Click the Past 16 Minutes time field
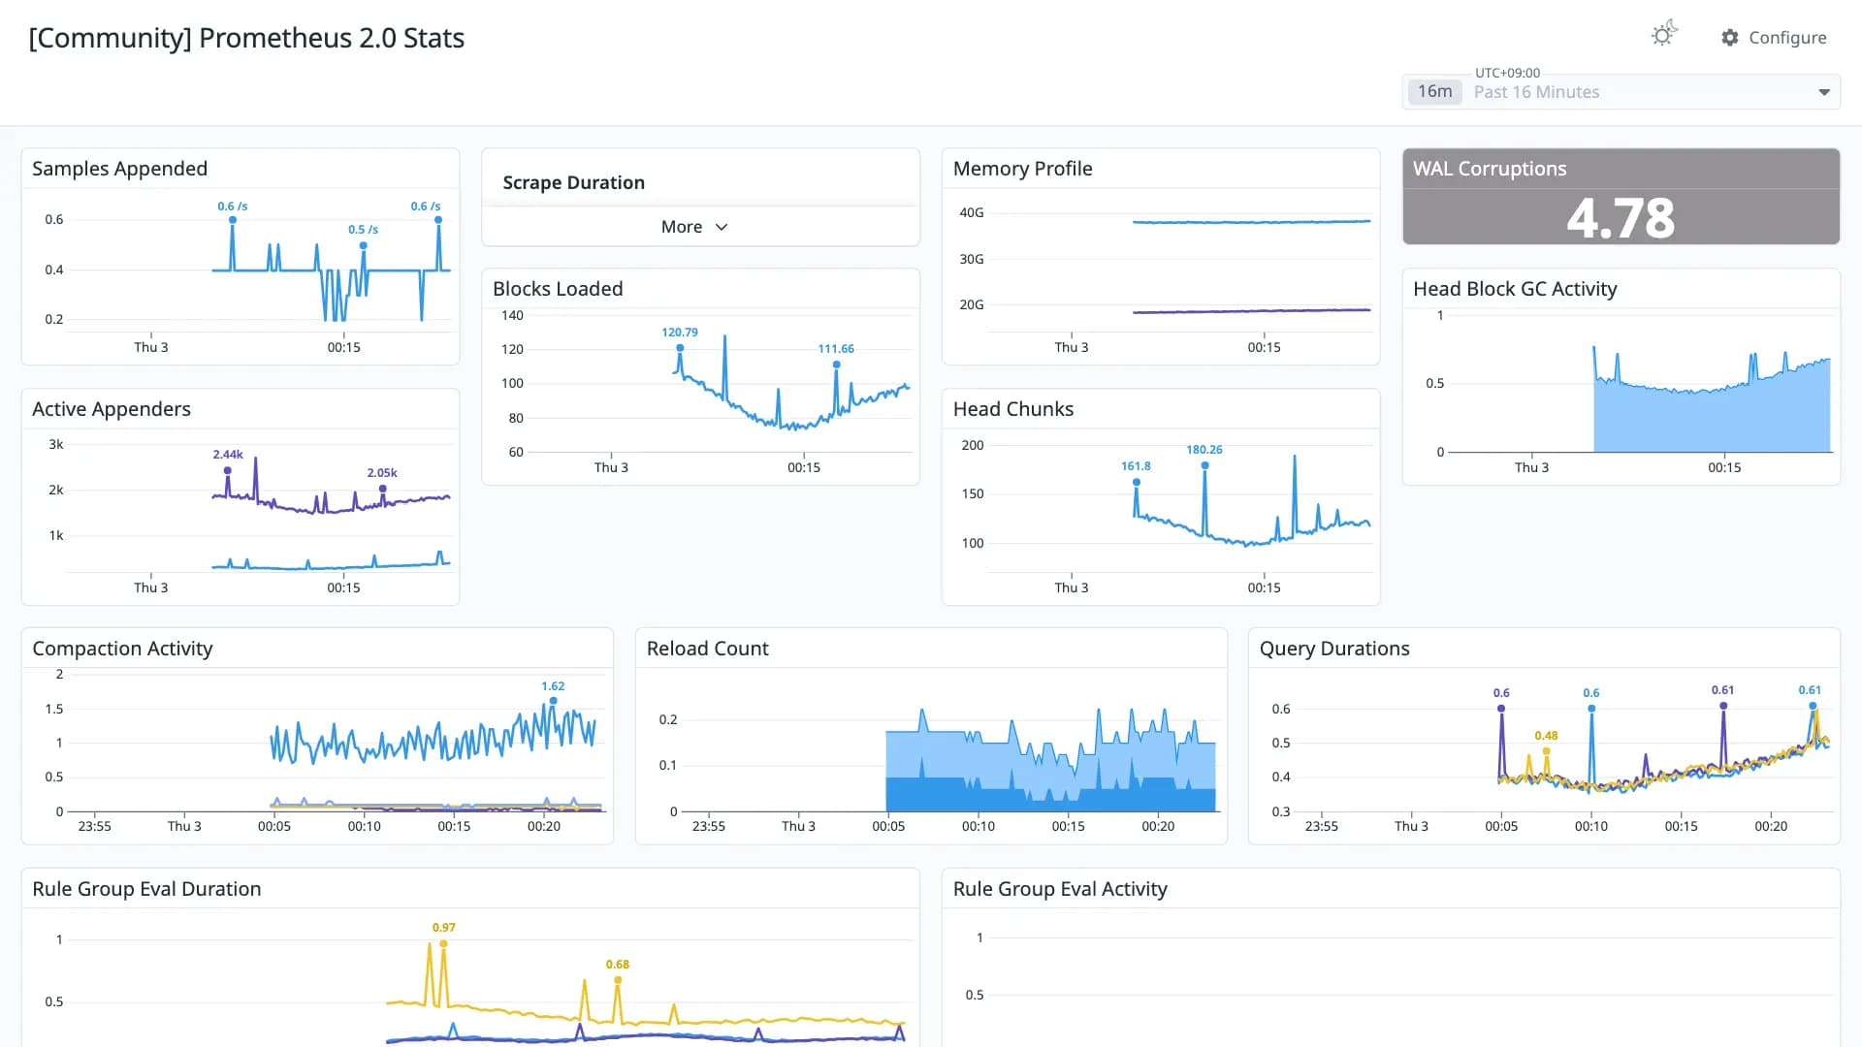This screenshot has height=1047, width=1862. point(1621,92)
